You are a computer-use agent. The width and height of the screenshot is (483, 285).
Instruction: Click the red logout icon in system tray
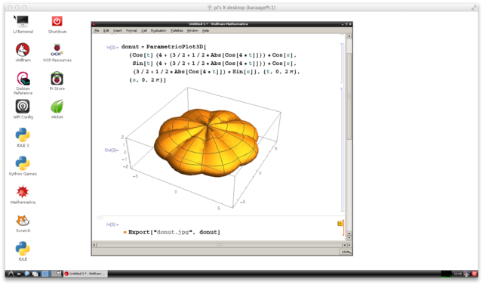click(475, 274)
